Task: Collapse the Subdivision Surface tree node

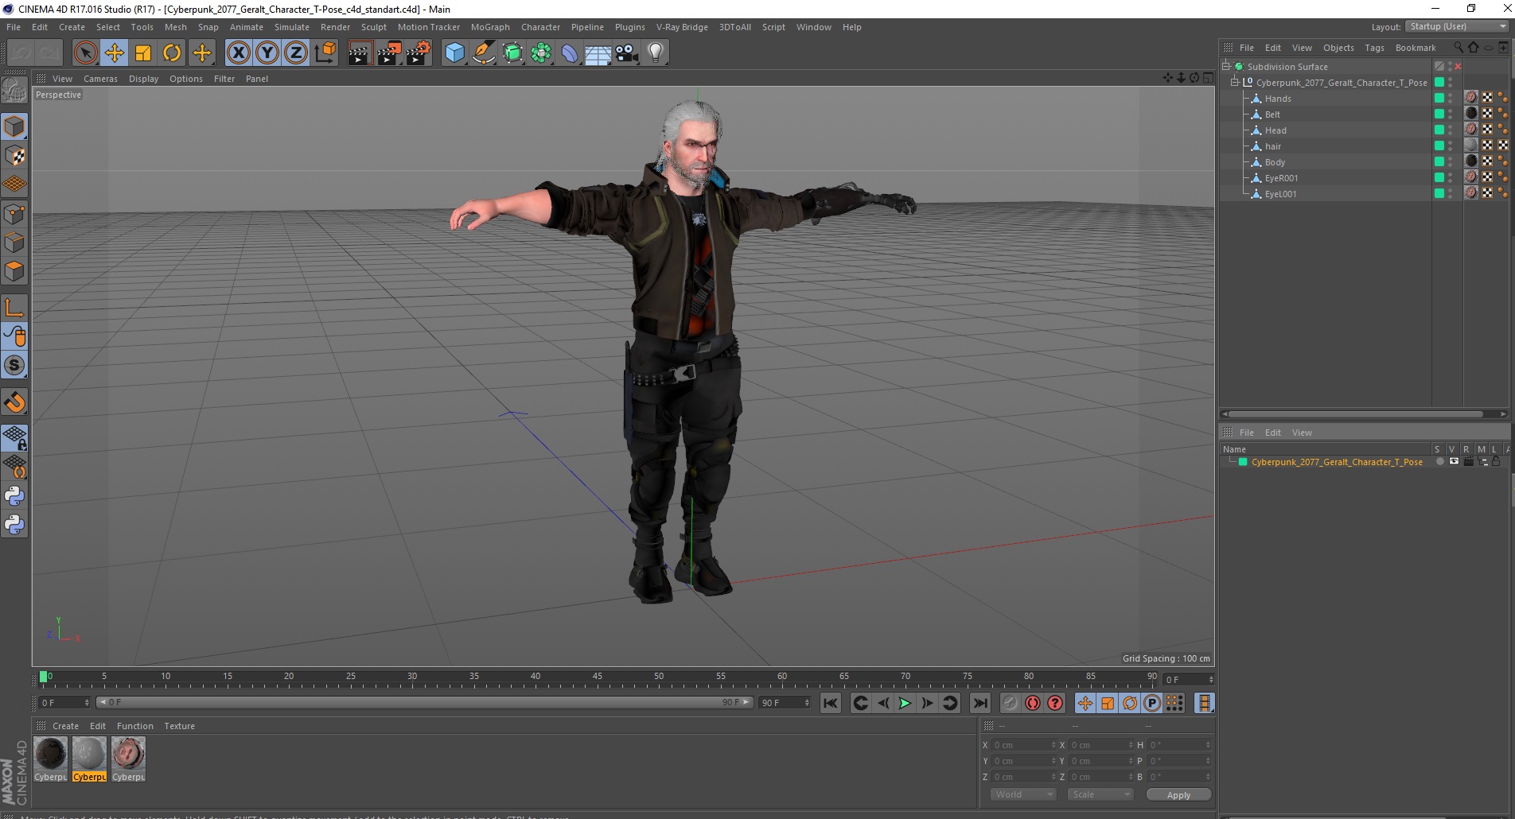Action: [x=1226, y=66]
